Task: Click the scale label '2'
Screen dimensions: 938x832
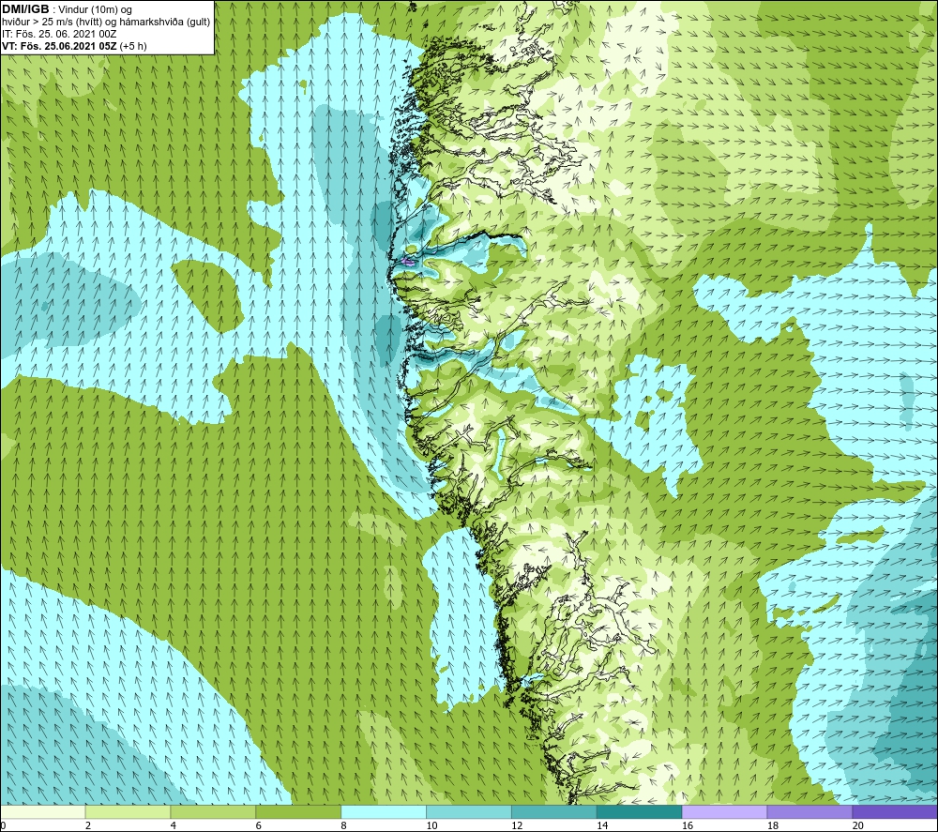Action: [x=88, y=825]
